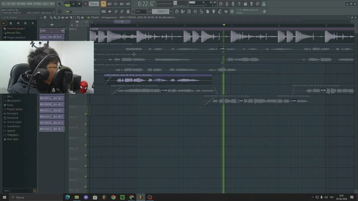Open help with the question mark icon
Image resolution: width=358 pixels, height=201 pixels.
click(x=239, y=4)
